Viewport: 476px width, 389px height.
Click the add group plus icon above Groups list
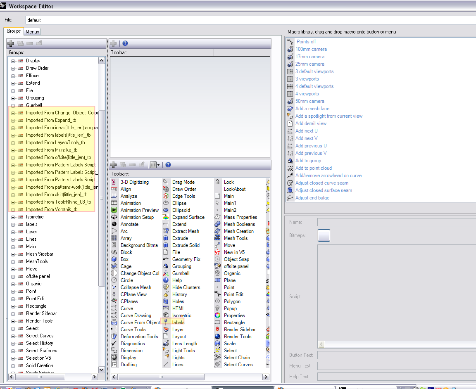pos(11,43)
